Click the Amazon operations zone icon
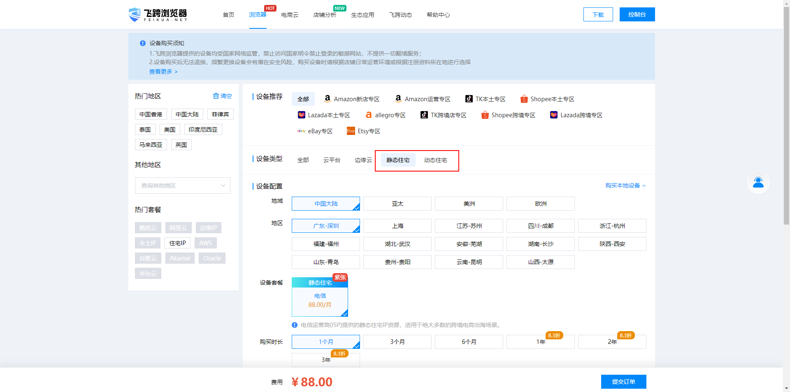 tap(398, 99)
